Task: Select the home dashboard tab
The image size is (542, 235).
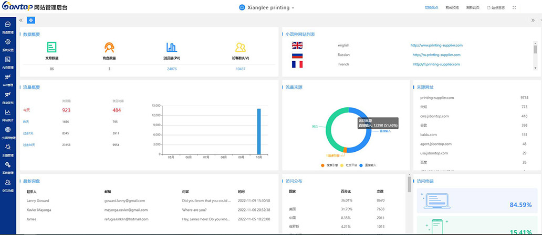Action: (x=31, y=20)
